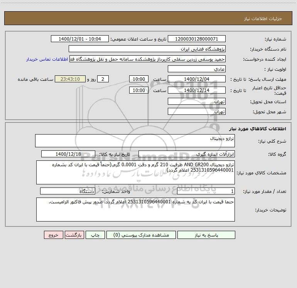Click the countdown timer 23:43:10
The image size is (297, 288).
(70, 79)
